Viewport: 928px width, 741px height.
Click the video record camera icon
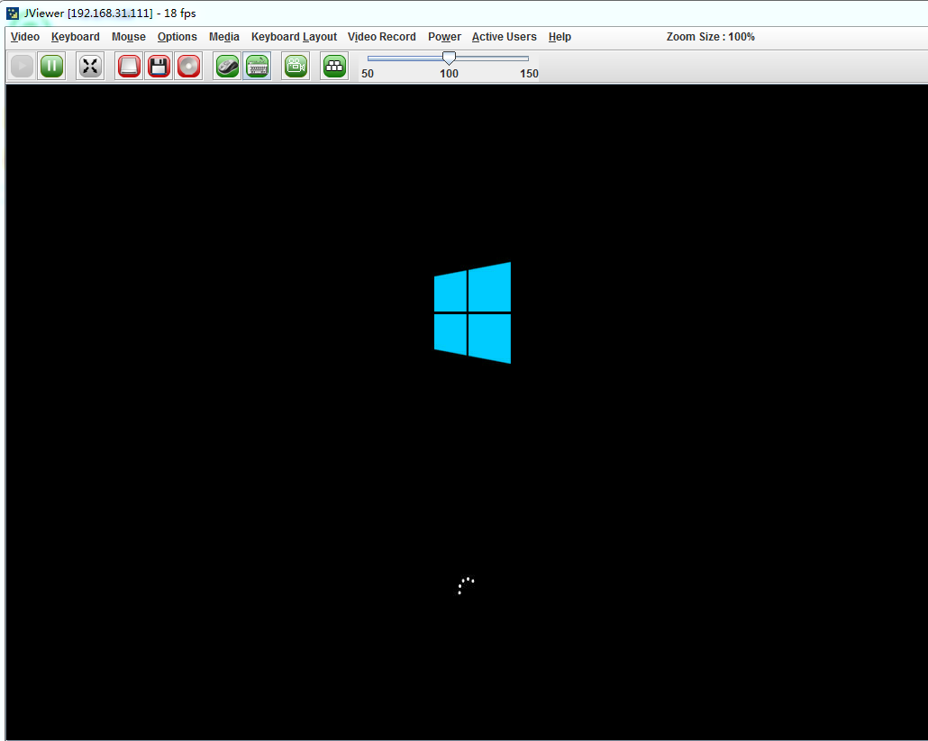[296, 66]
